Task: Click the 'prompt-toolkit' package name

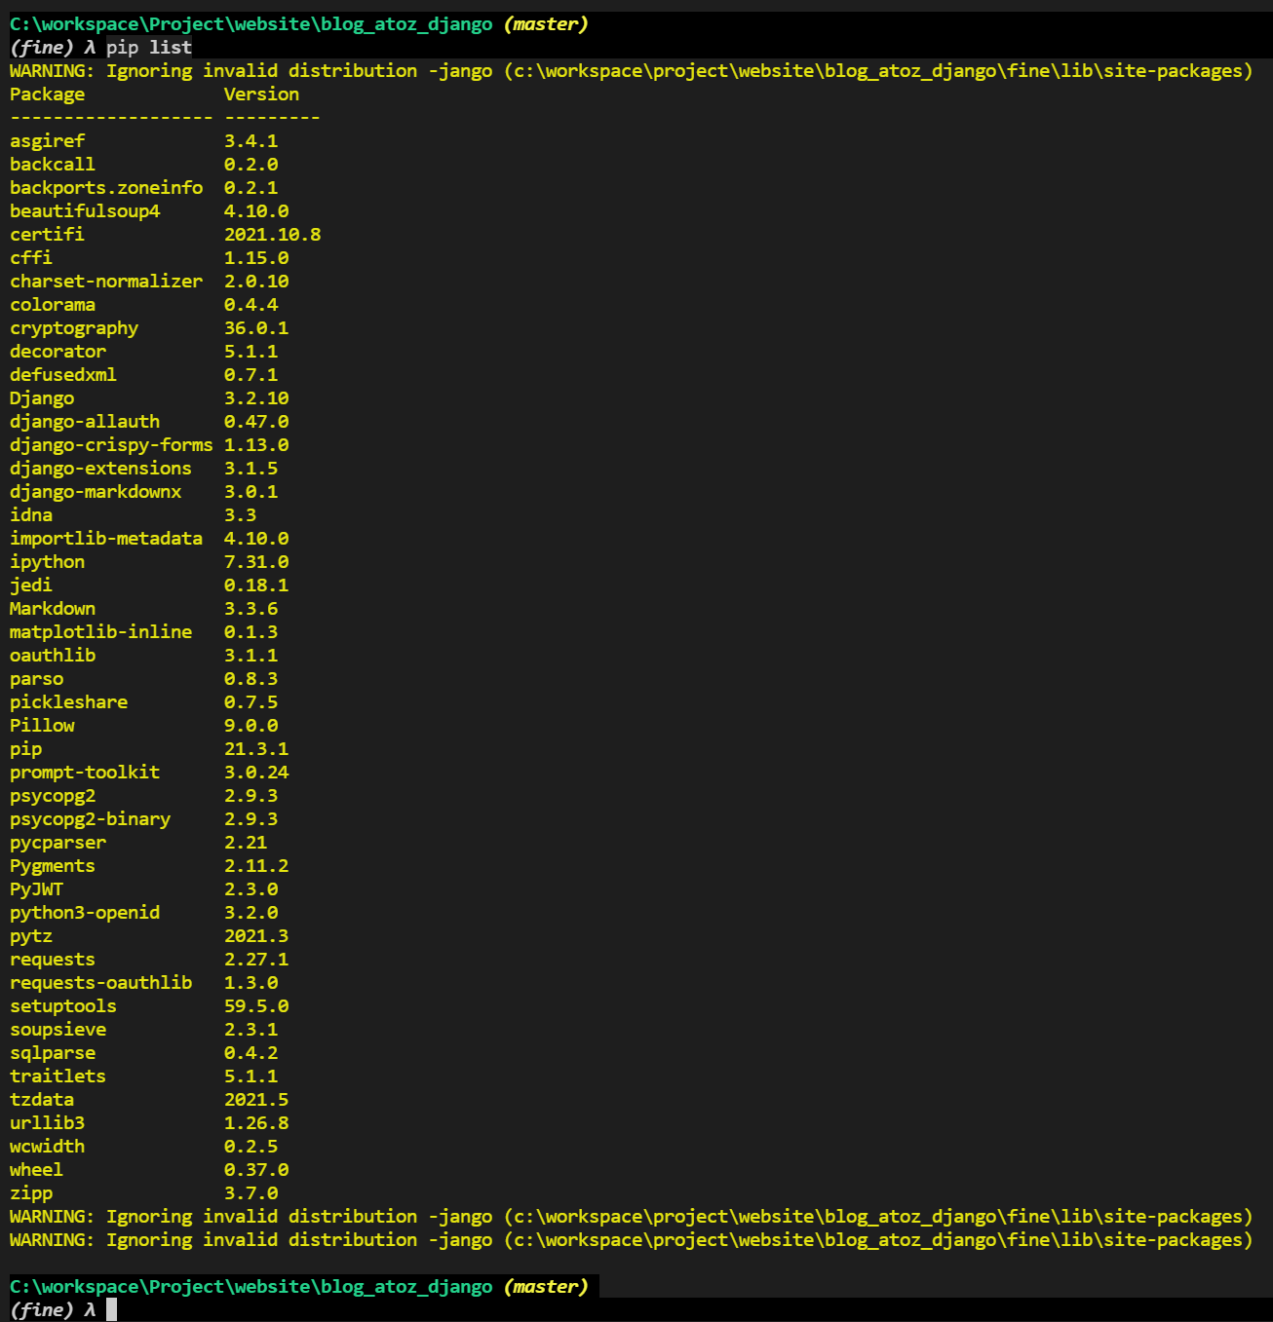Action: pyautogui.click(x=85, y=773)
